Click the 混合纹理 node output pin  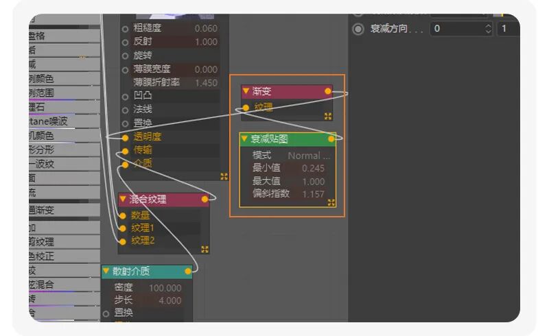[205, 199]
